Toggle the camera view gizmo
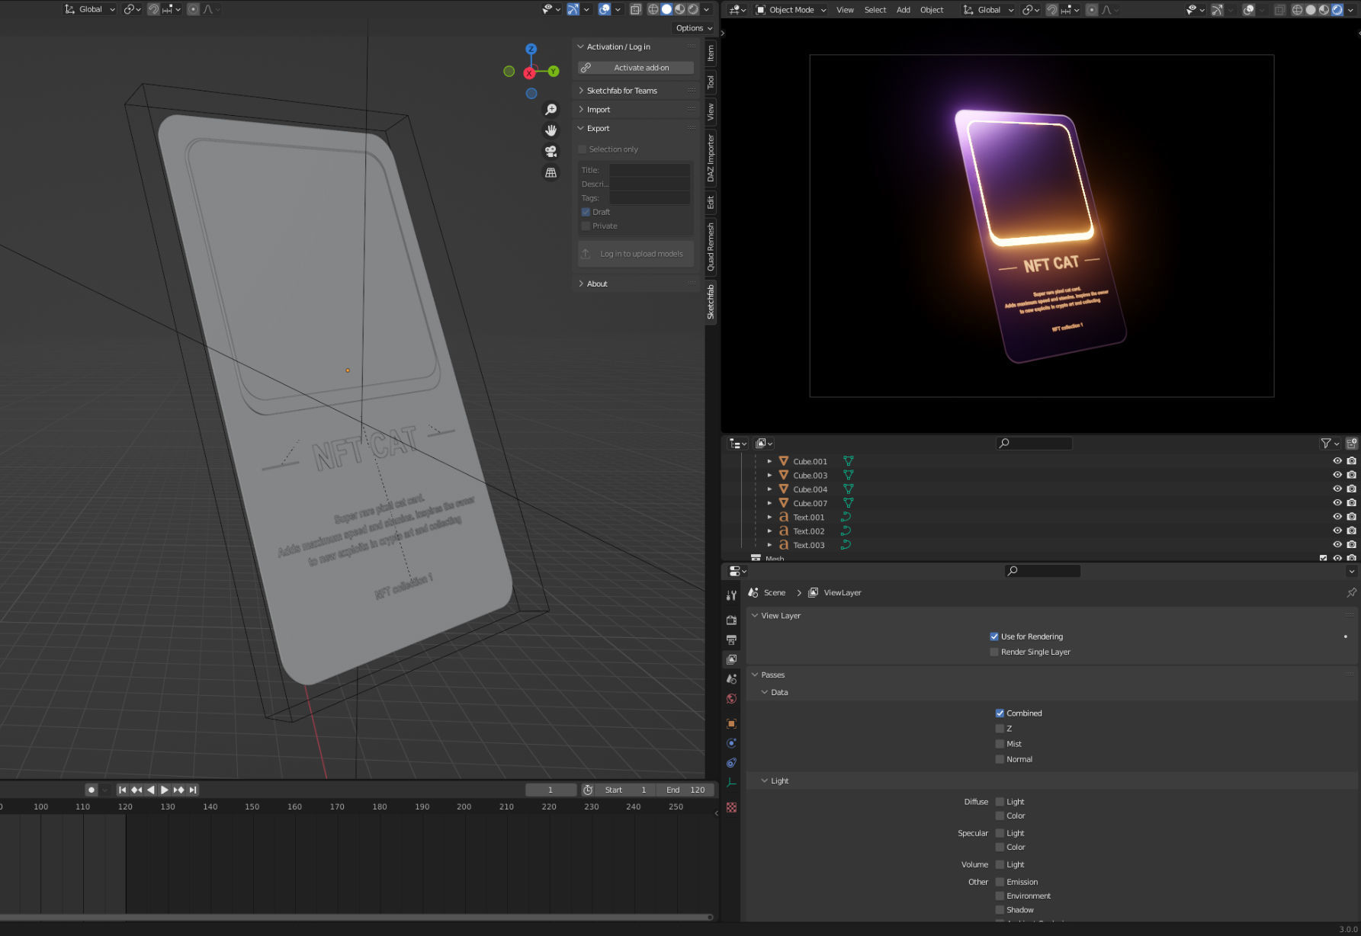 coord(550,152)
